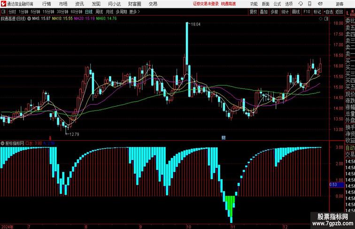Click the 统计 statistics button
355x229 pixels.
tap(285, 12)
